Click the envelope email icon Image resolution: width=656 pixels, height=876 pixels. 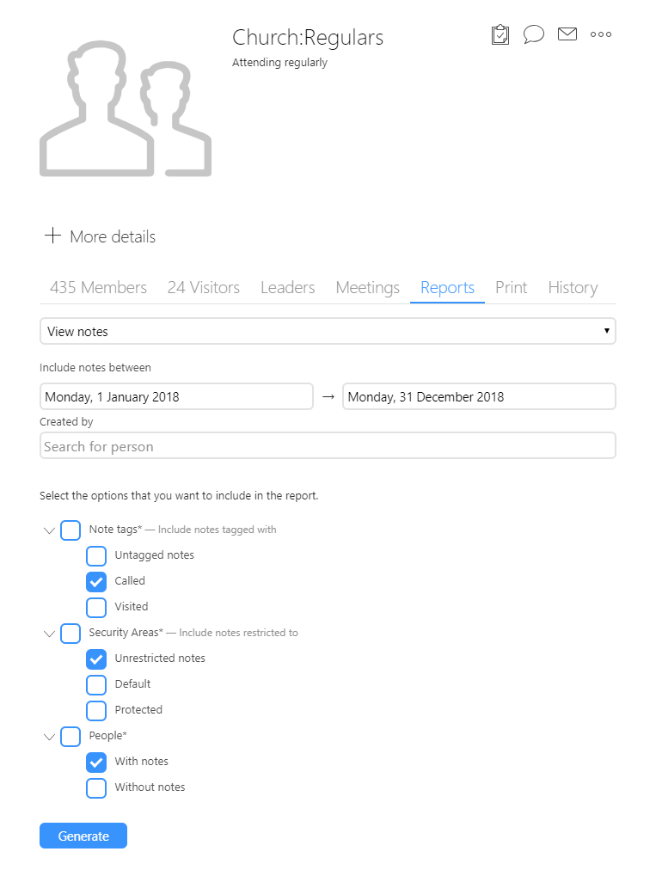click(x=567, y=34)
